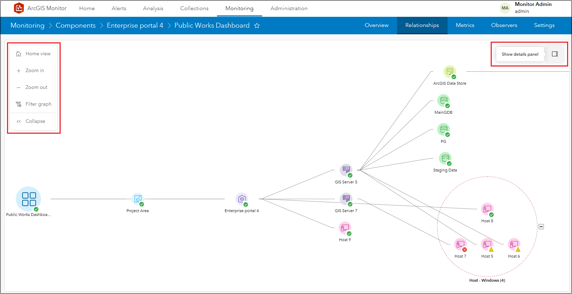Select the PG database node icon

click(x=443, y=129)
